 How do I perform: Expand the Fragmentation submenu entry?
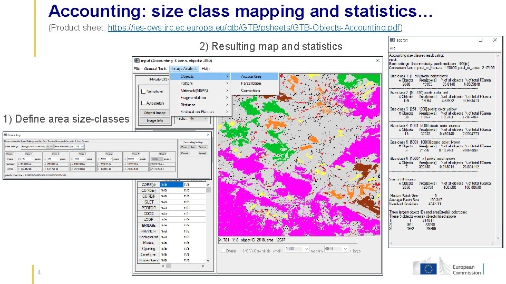pos(200,98)
